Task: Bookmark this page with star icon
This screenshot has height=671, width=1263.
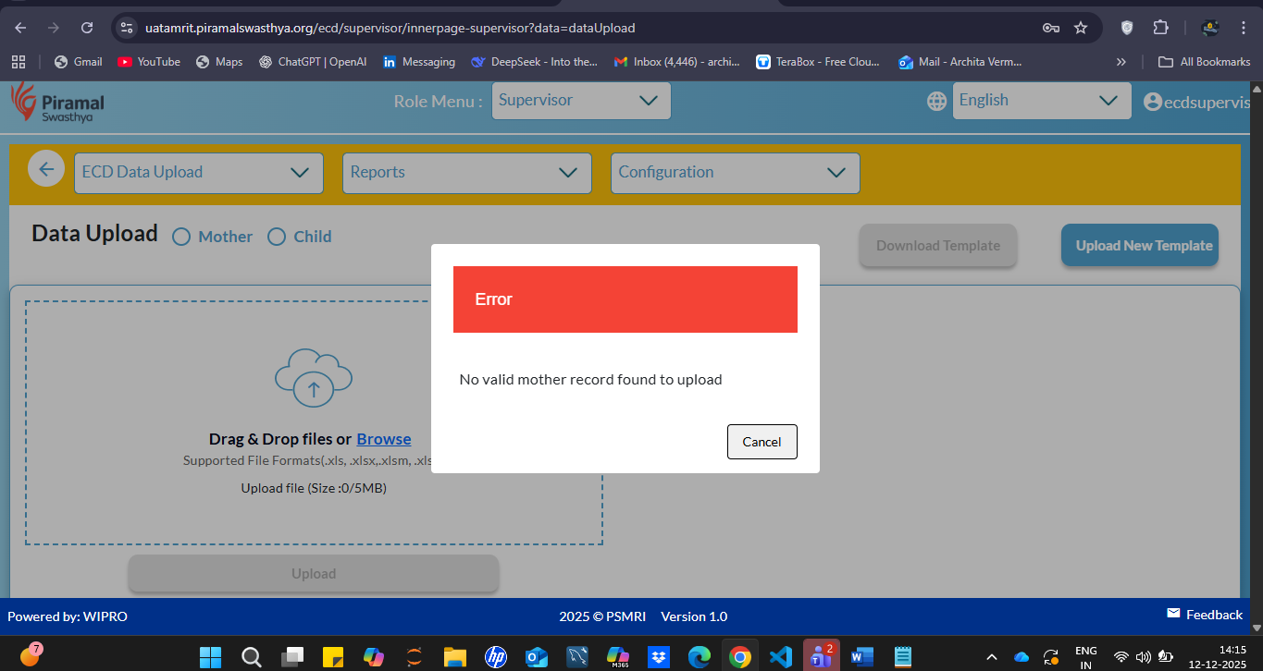Action: [1081, 28]
